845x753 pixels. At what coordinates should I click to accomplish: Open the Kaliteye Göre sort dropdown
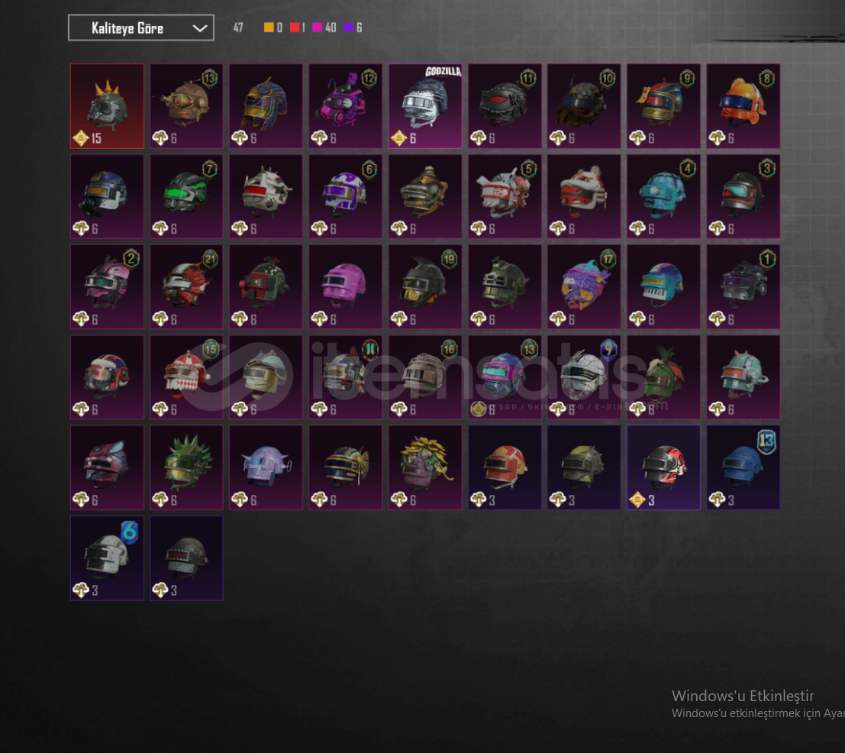pos(141,27)
